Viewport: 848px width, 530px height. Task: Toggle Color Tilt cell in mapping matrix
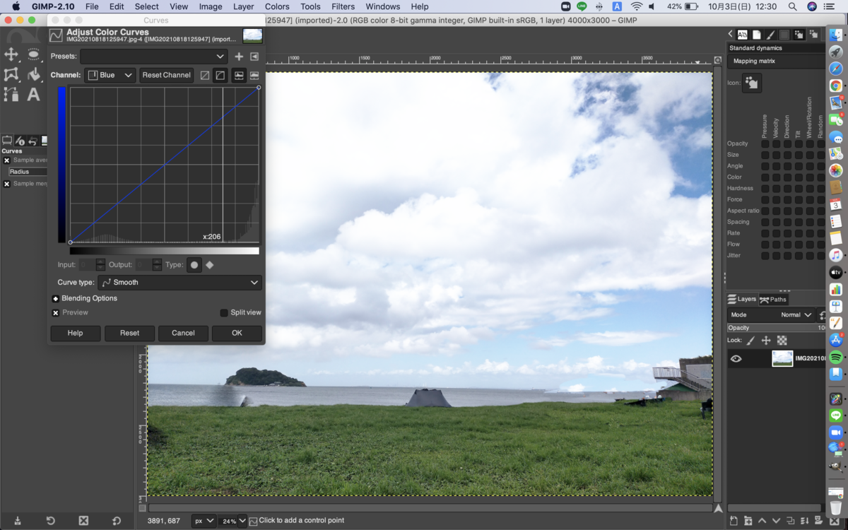(799, 177)
